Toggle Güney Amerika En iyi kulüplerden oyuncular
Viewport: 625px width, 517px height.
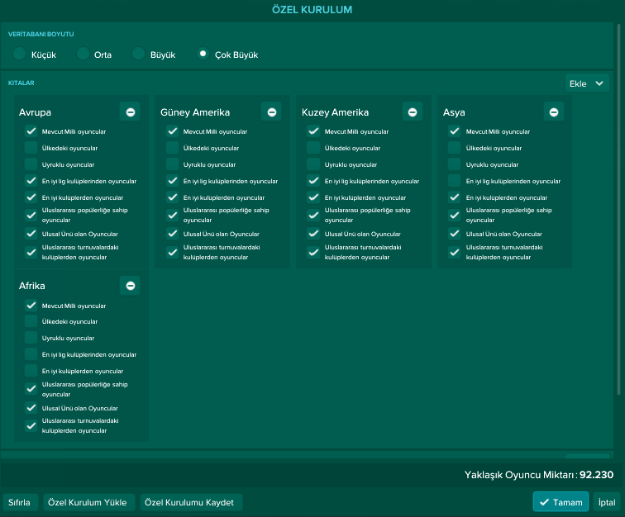[x=173, y=197]
